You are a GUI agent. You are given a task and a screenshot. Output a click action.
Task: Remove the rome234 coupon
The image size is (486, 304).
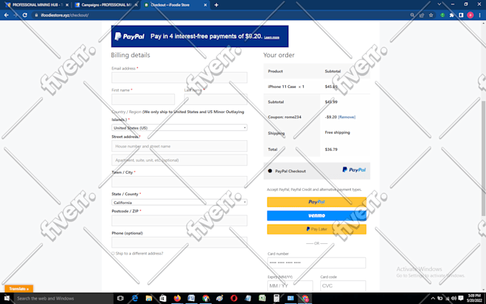pyautogui.click(x=347, y=117)
